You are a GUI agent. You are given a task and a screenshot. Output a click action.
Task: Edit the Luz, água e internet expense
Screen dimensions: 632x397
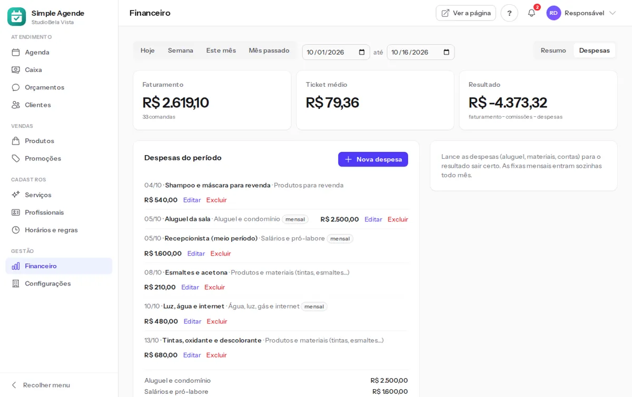pos(192,321)
